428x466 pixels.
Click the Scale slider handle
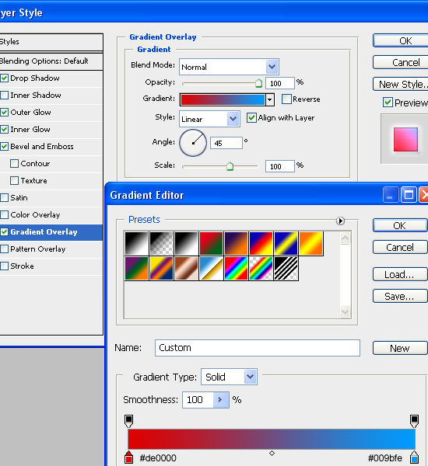(x=230, y=166)
